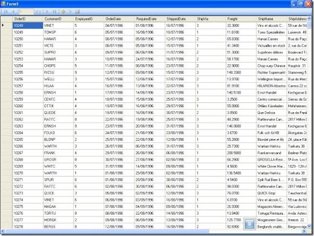
Task: Click Freight cell 208.5800
Action: [241, 153]
